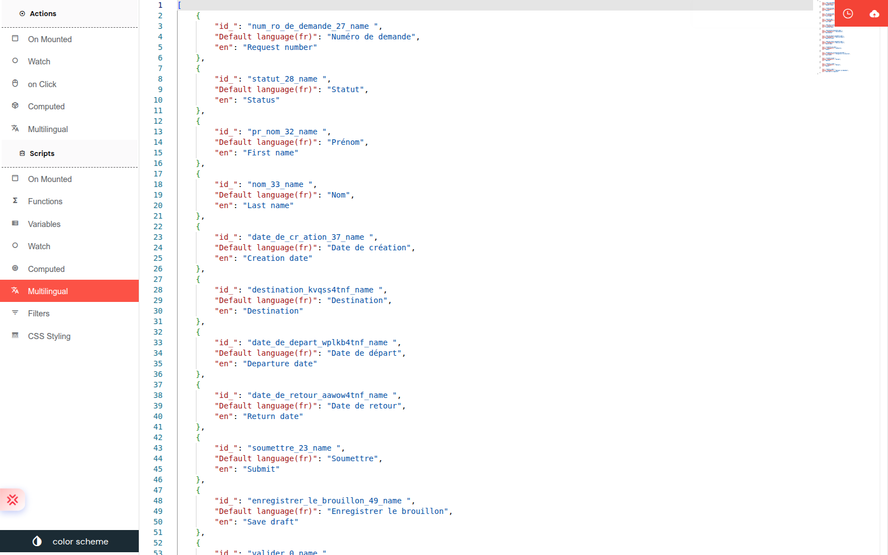Click the cloud upload save icon
The width and height of the screenshot is (888, 555).
(875, 13)
